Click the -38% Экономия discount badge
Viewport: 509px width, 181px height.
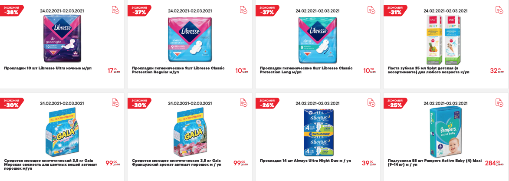[12, 11]
